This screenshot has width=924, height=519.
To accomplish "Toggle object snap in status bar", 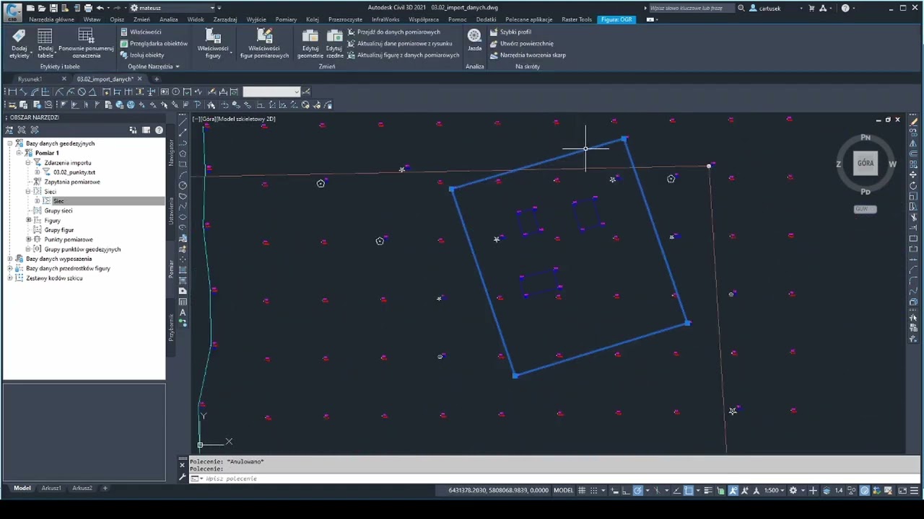I will [x=688, y=490].
